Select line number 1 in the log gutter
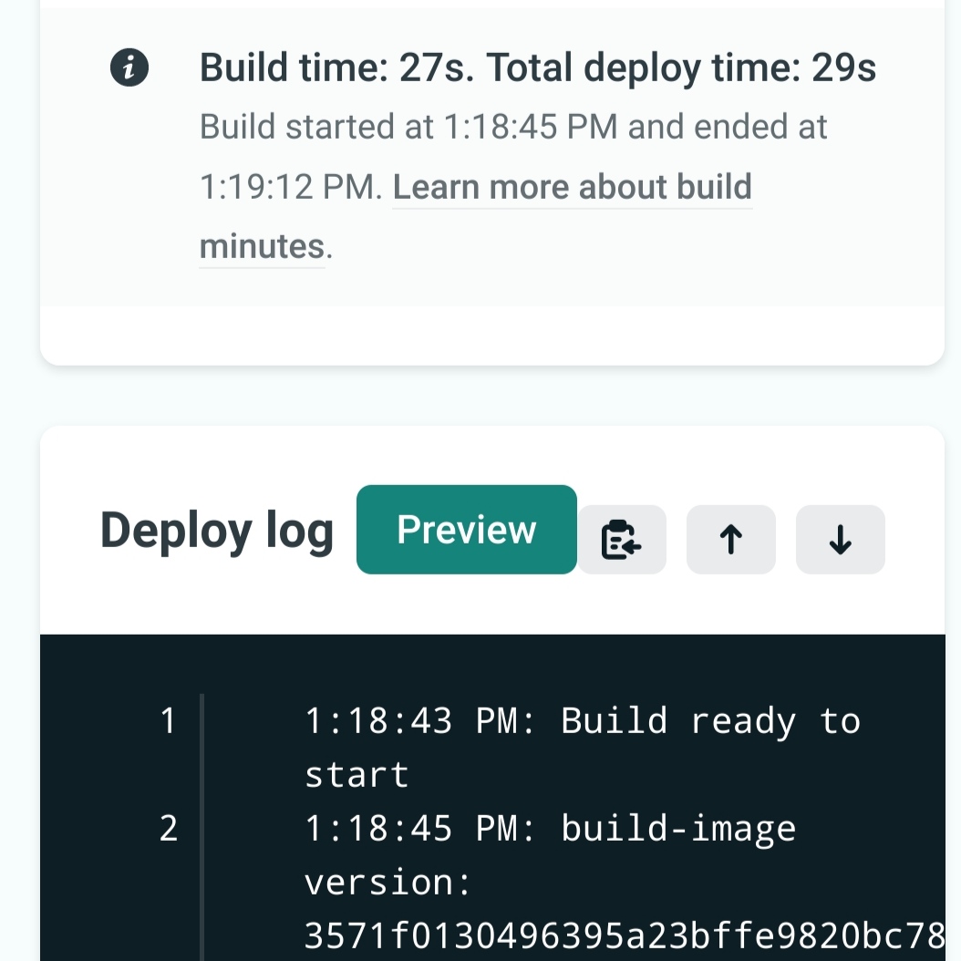 click(x=167, y=721)
